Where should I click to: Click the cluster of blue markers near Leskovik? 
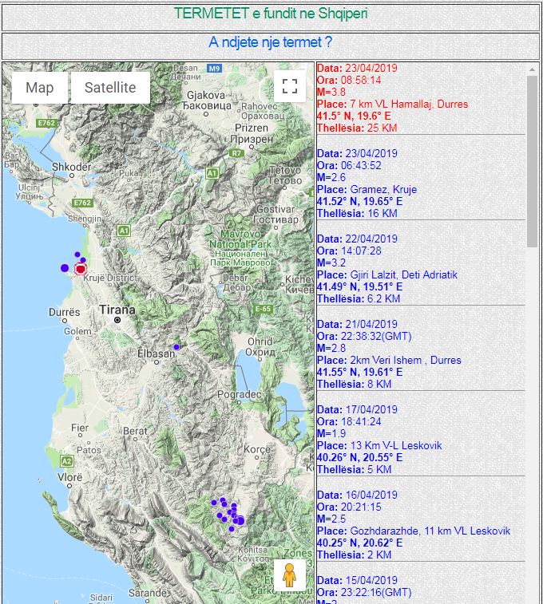click(x=229, y=512)
